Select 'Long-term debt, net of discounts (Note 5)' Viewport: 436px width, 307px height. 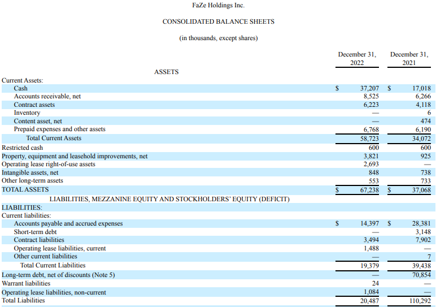[x=58, y=275]
